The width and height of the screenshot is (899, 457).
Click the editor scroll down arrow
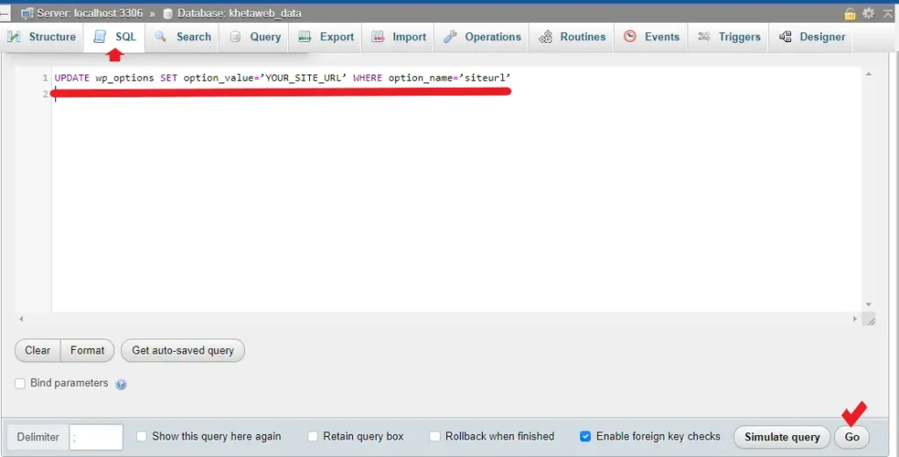click(x=868, y=304)
